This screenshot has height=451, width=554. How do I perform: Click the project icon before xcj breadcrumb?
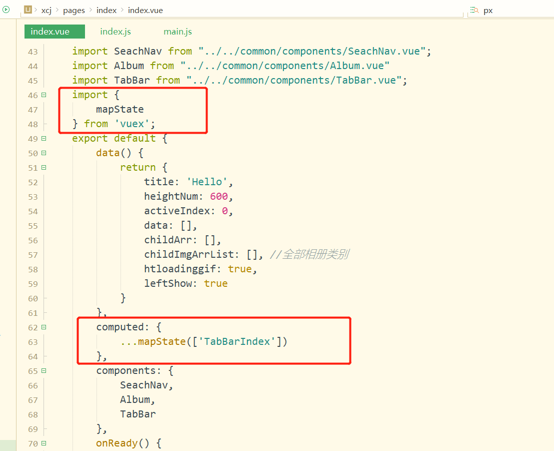click(x=28, y=10)
